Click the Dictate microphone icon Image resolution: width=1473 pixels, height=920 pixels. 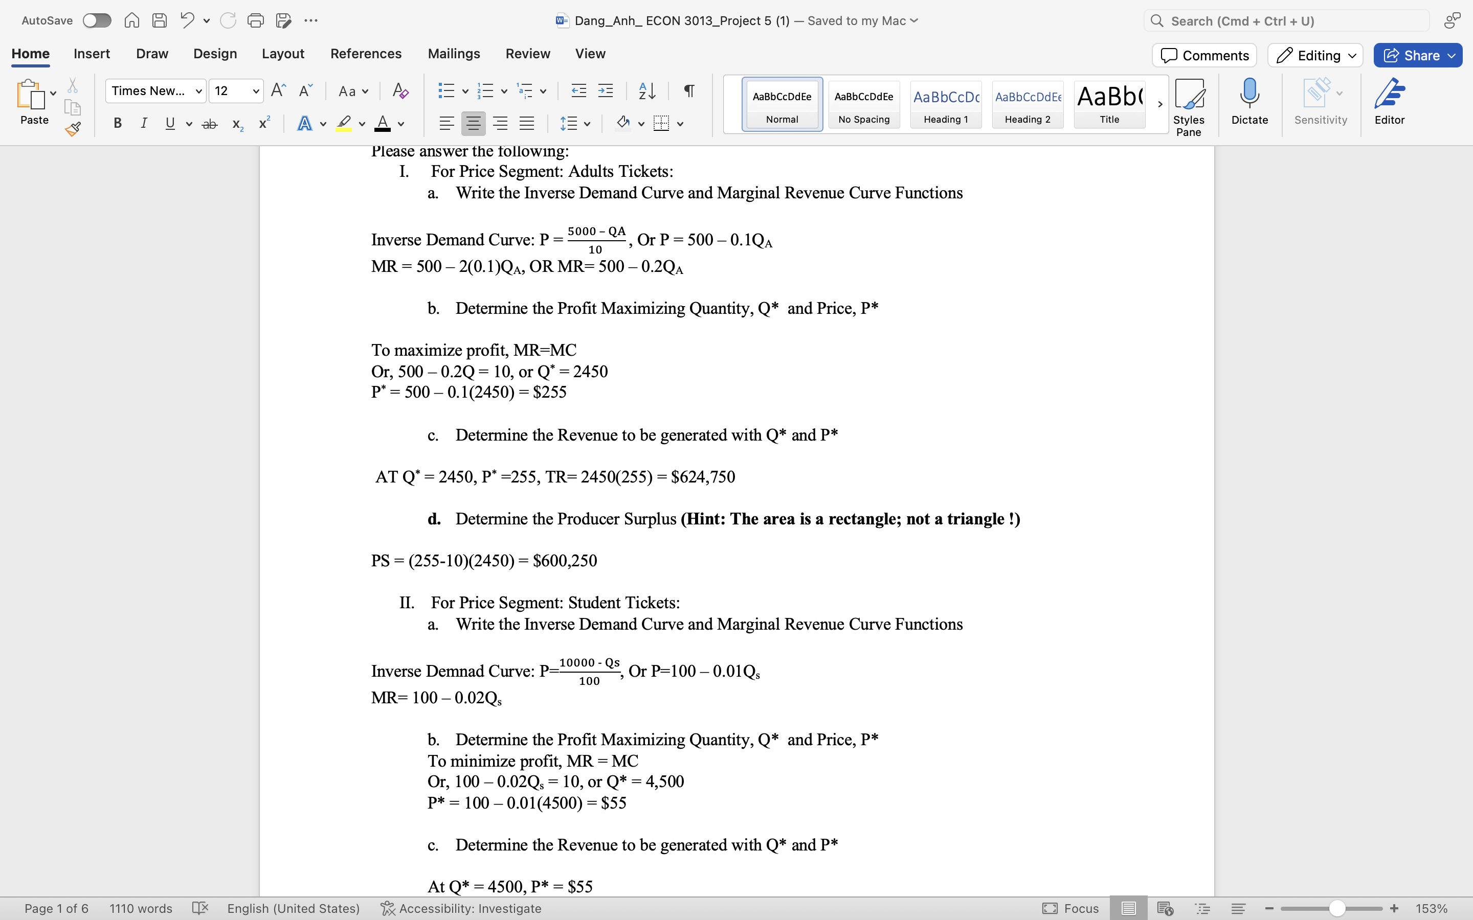click(x=1249, y=102)
